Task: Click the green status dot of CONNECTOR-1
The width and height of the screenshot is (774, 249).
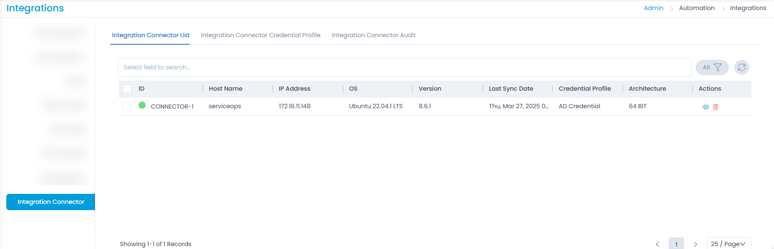Action: pos(142,105)
